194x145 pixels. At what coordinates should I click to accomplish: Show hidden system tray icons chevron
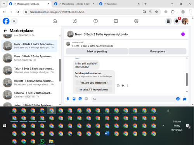(163, 126)
